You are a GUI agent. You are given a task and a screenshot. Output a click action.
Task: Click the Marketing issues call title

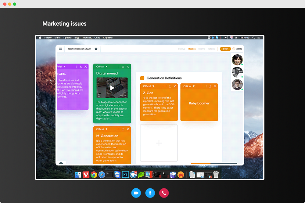click(64, 24)
